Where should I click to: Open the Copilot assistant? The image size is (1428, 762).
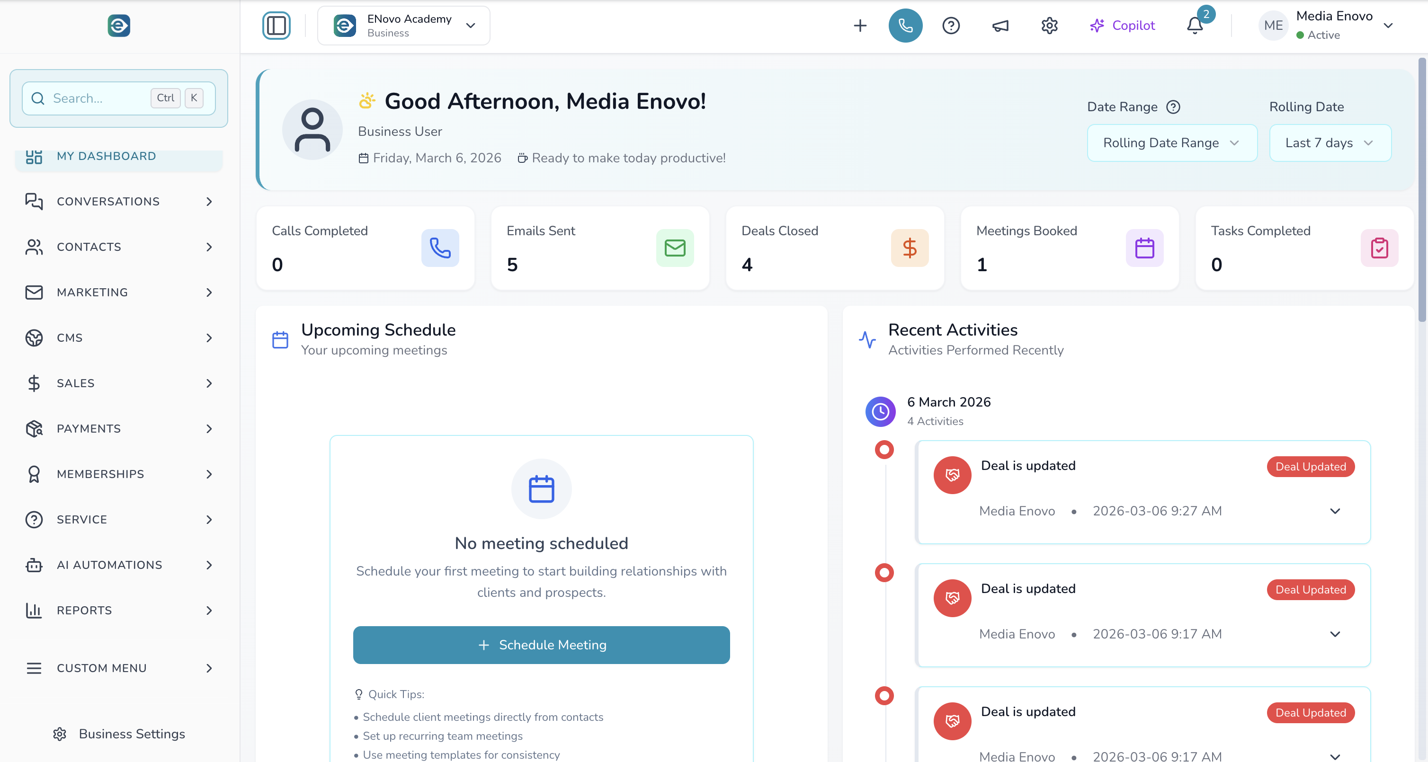click(x=1122, y=26)
